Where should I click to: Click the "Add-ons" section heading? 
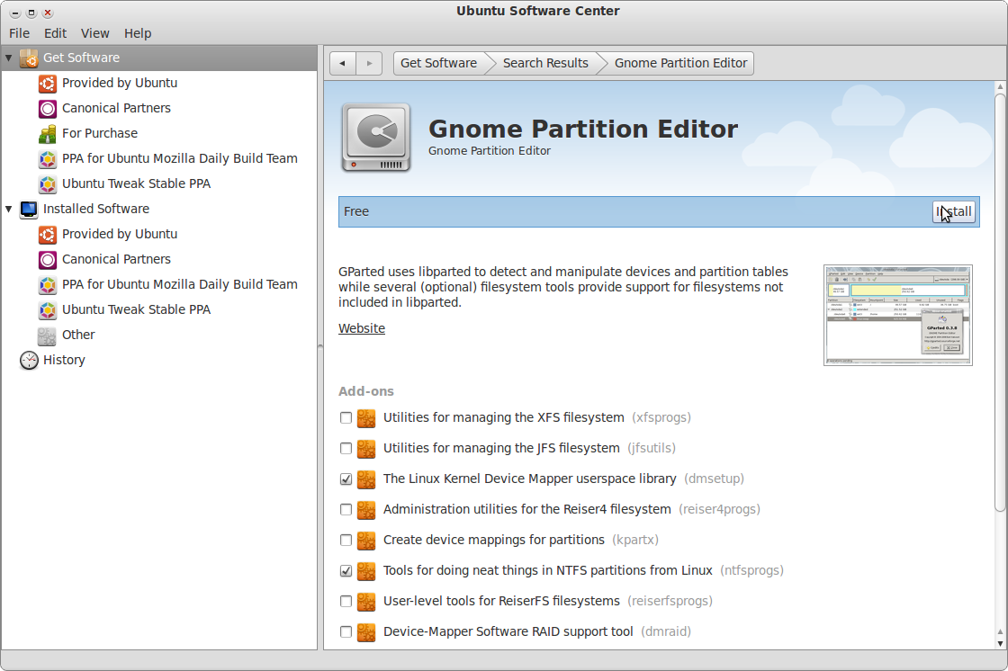pyautogui.click(x=366, y=391)
